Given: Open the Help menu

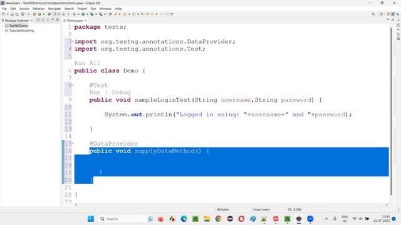Looking at the screenshot, I should [x=118, y=9].
